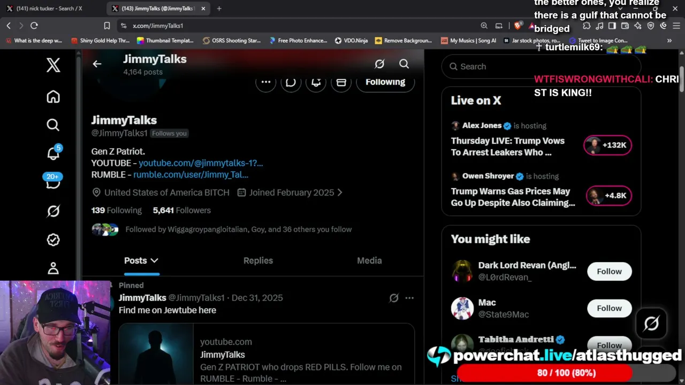
Task: Open JimmyTalks author name on pinned post
Action: click(x=142, y=298)
